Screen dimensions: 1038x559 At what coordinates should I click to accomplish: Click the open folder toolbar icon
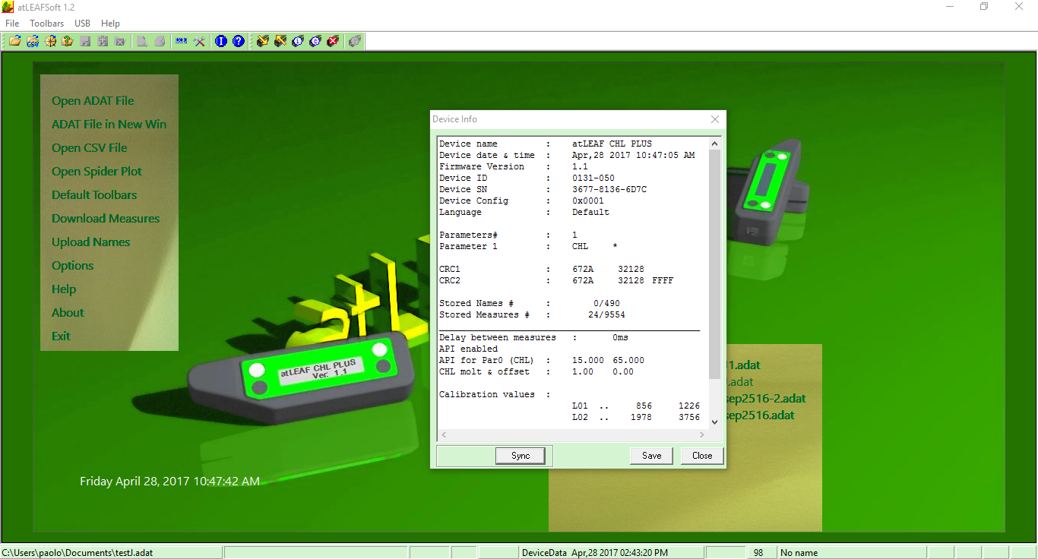coord(14,41)
